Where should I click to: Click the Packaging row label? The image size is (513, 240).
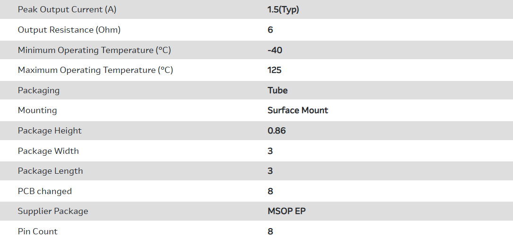pos(39,90)
